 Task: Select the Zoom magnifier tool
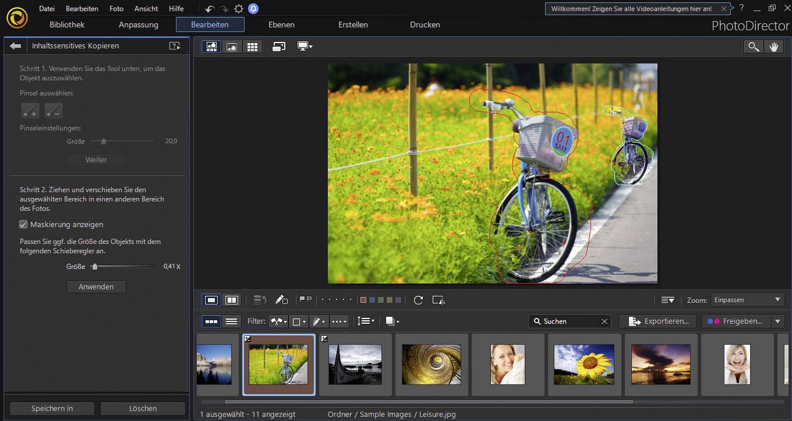pyautogui.click(x=754, y=46)
